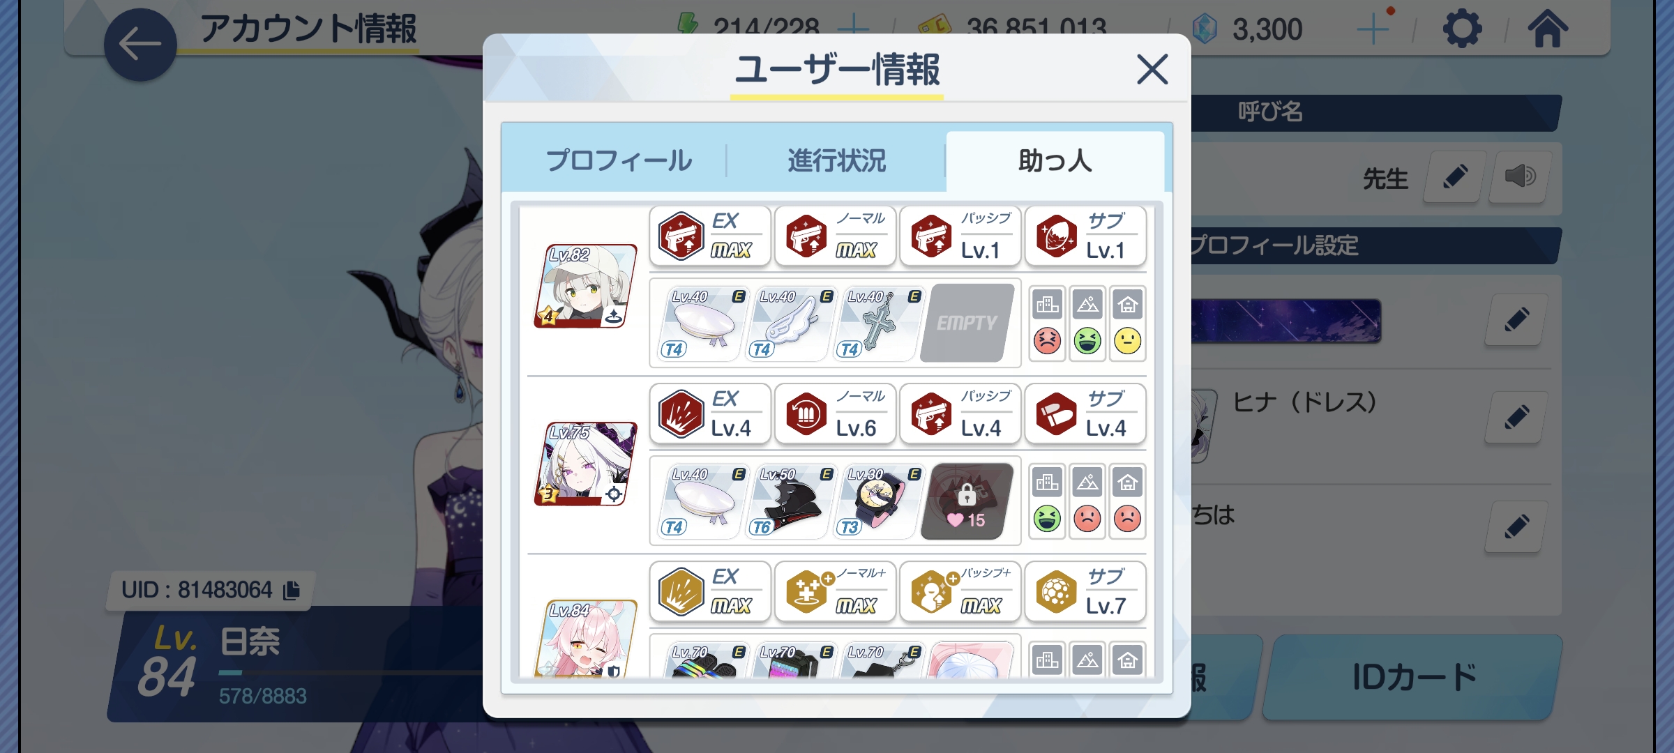This screenshot has width=1674, height=753.
Task: Tap the locked heart 15 gear slot
Action: point(967,501)
